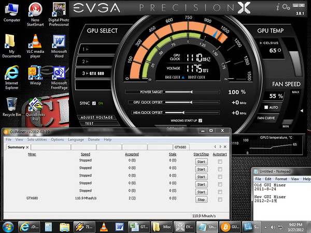Open Windows Explorer taskbar icon
Image resolution: width=311 pixels, height=233 pixels.
coord(64,227)
